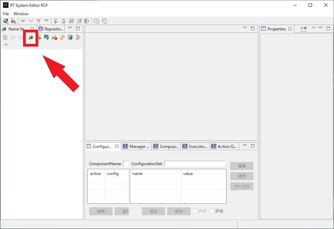This screenshot has height=229, width=334.
Task: Minimize the Properties view panel
Action: tap(320, 28)
